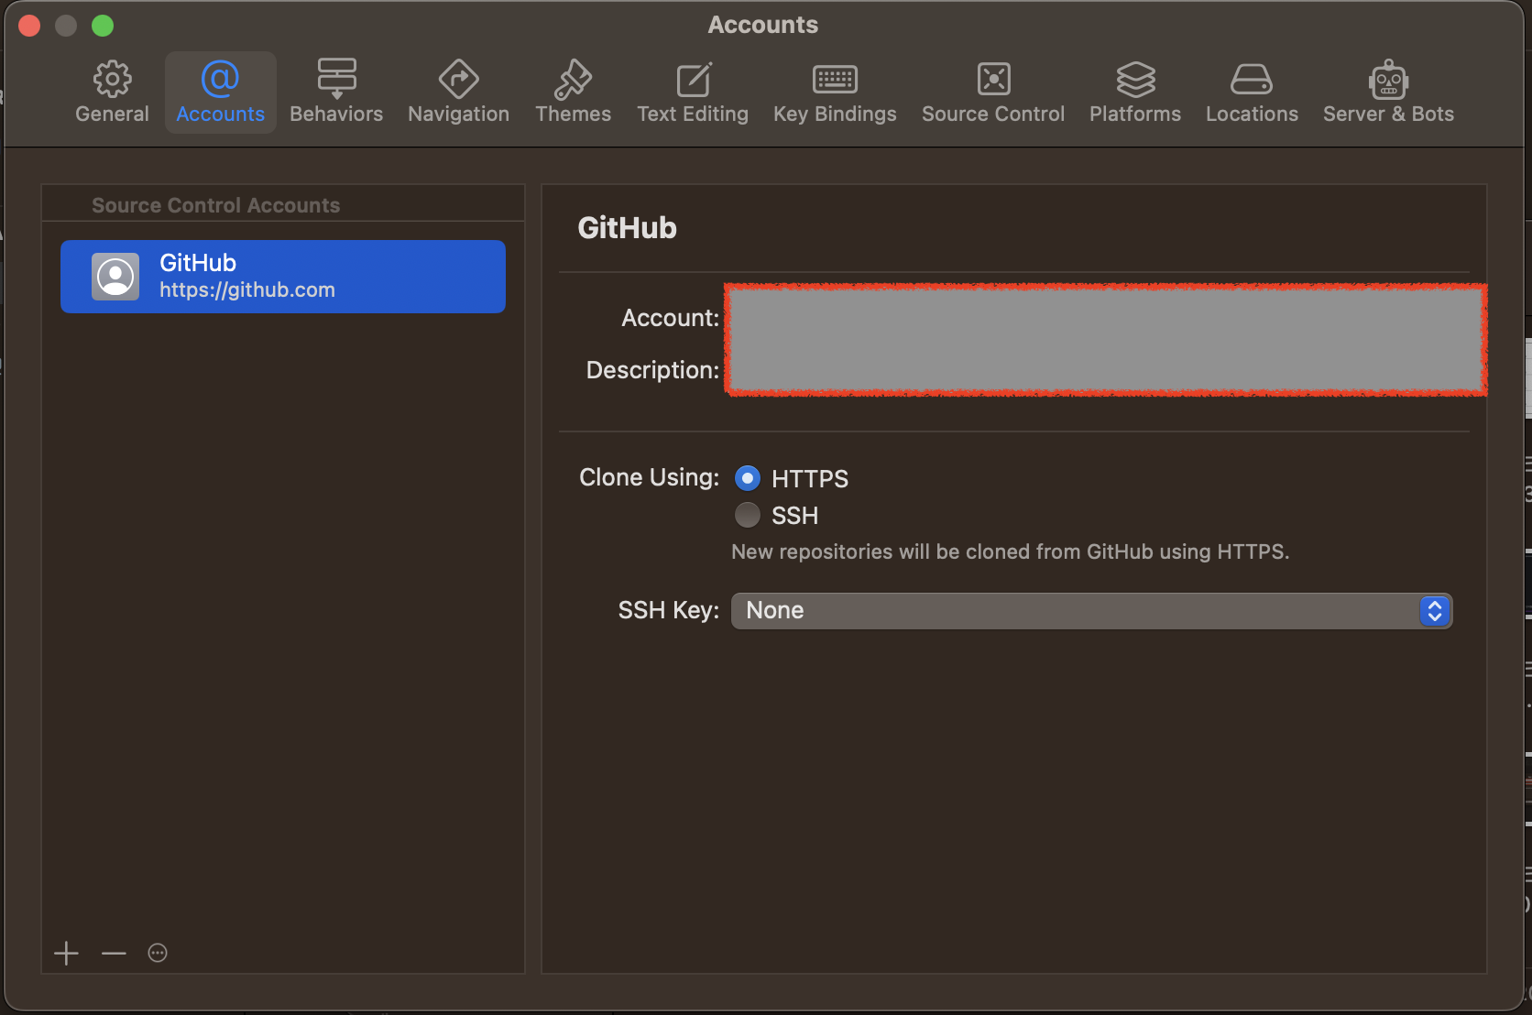Select the GitHub account row in list
This screenshot has height=1015, width=1532.
[283, 277]
